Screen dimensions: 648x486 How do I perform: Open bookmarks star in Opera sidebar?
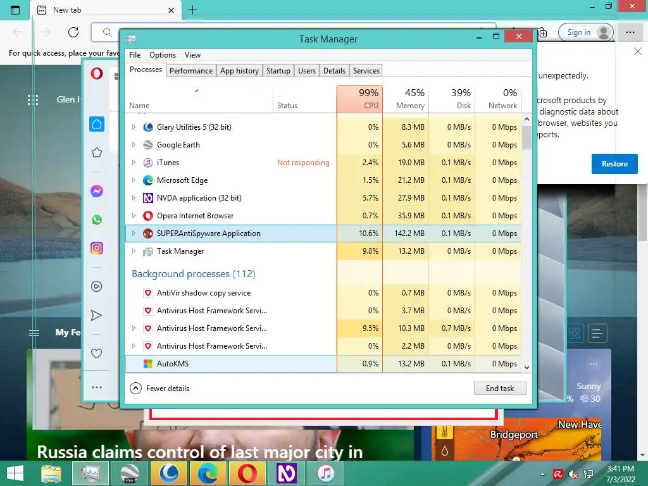pyautogui.click(x=97, y=153)
